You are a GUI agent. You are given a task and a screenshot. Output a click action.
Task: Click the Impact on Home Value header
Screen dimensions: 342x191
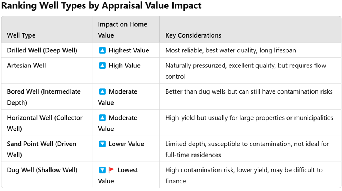[x=122, y=30]
